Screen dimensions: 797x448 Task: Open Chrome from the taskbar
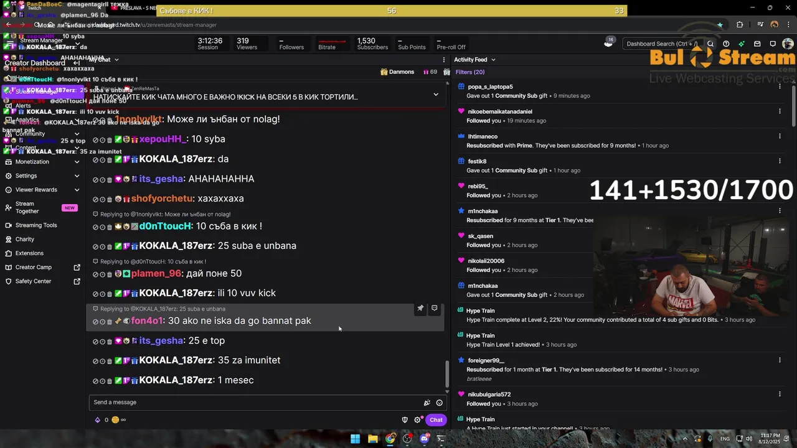click(390, 439)
